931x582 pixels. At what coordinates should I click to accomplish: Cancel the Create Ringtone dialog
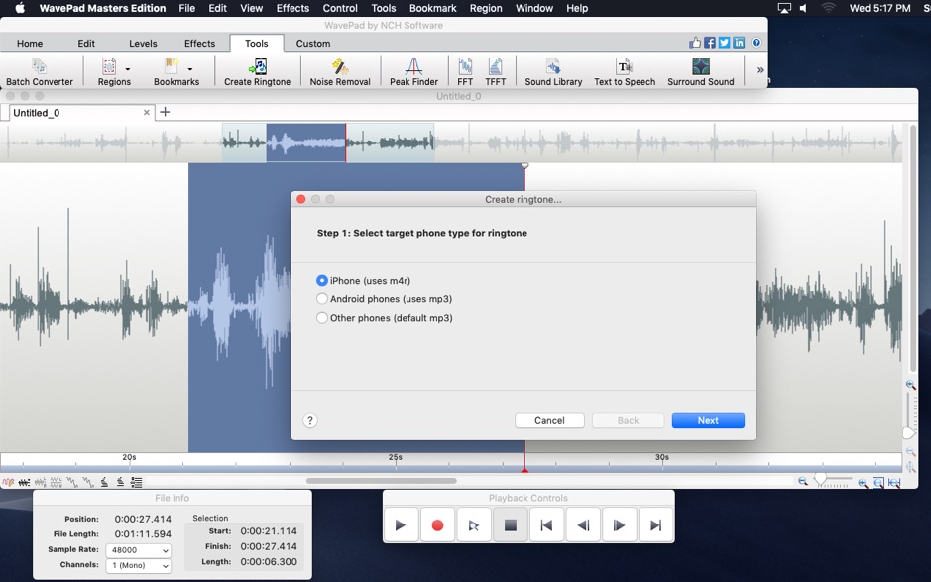click(x=549, y=420)
